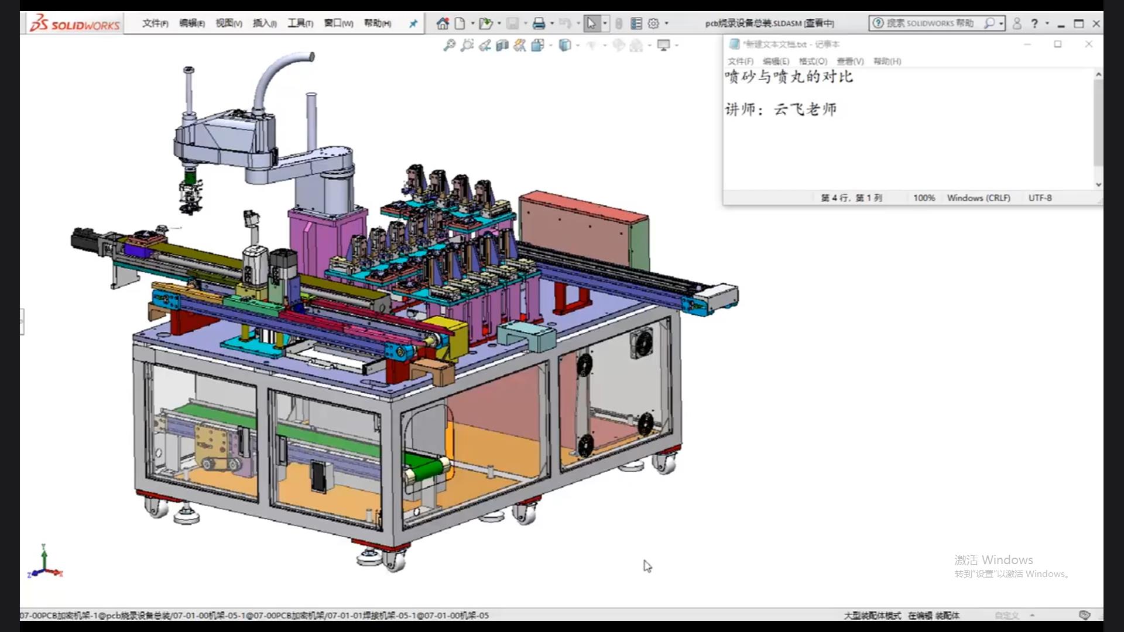Click the Display Style cube icon

[x=564, y=45]
